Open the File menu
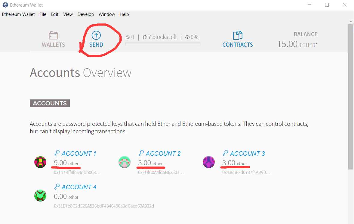The image size is (354, 224). click(x=43, y=14)
